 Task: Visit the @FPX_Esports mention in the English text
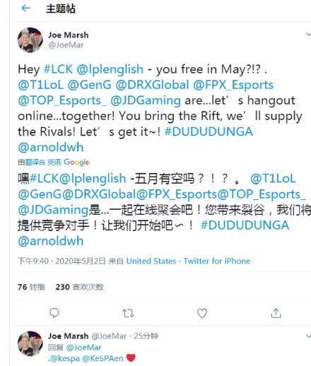click(x=233, y=85)
